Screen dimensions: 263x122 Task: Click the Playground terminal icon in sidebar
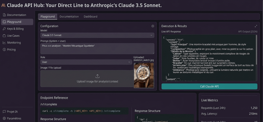[x=4, y=22]
